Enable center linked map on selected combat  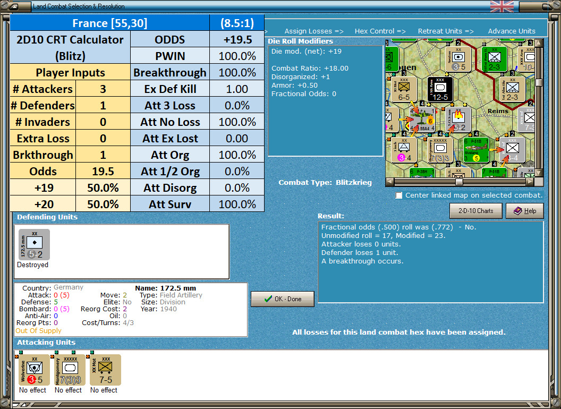coord(398,195)
